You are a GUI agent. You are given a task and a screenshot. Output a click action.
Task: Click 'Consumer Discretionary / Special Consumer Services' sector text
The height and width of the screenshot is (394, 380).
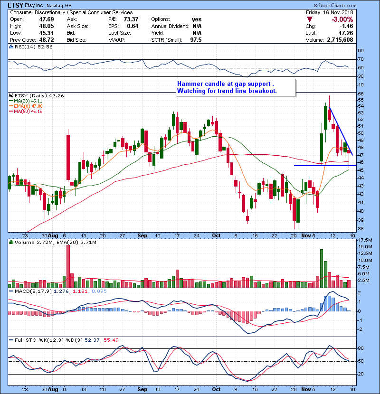tap(71, 12)
